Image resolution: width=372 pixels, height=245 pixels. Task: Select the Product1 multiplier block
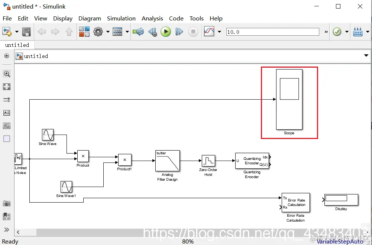tap(125, 160)
